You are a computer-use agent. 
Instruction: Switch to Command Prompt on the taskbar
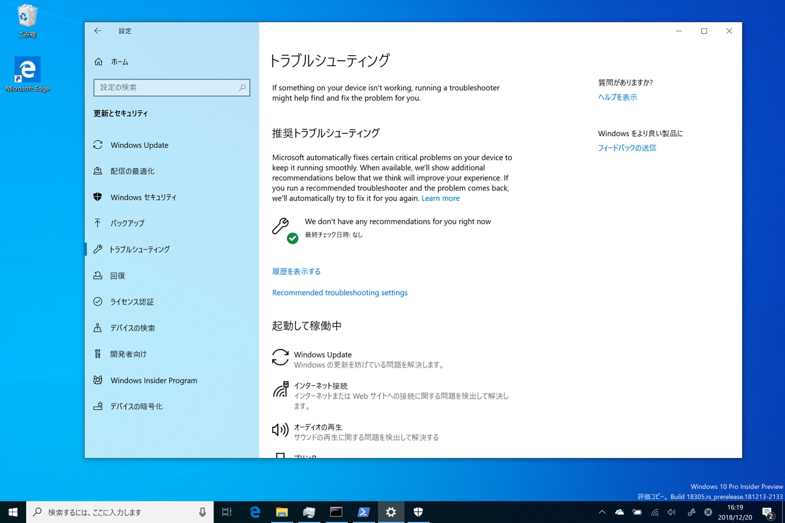(x=336, y=512)
